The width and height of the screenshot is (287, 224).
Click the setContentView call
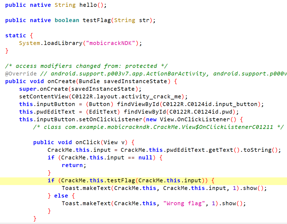coord(44,96)
